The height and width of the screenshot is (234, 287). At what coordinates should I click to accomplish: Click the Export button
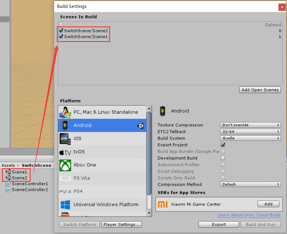[219, 225]
